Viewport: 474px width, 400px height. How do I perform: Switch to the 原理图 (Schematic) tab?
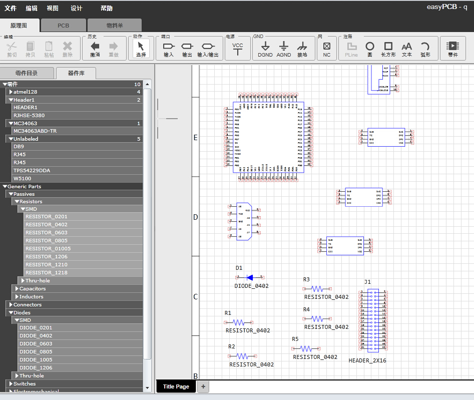[19, 26]
